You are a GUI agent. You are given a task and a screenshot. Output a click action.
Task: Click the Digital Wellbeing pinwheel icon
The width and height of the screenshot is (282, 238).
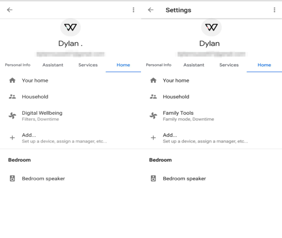[12, 116]
